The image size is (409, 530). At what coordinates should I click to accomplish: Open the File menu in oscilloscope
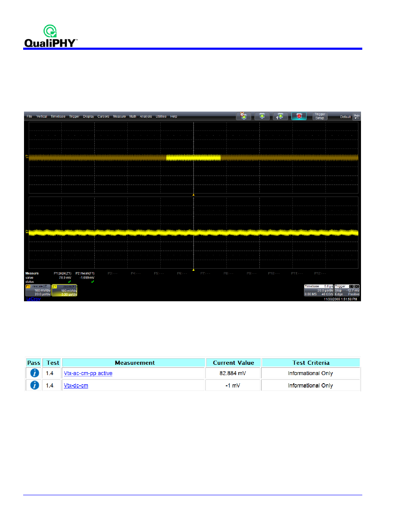pos(29,116)
